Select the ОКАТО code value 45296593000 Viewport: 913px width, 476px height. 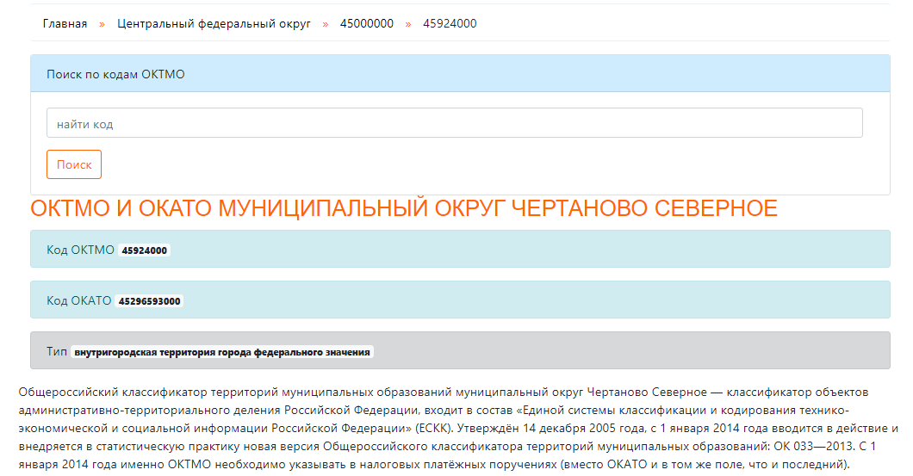point(149,301)
